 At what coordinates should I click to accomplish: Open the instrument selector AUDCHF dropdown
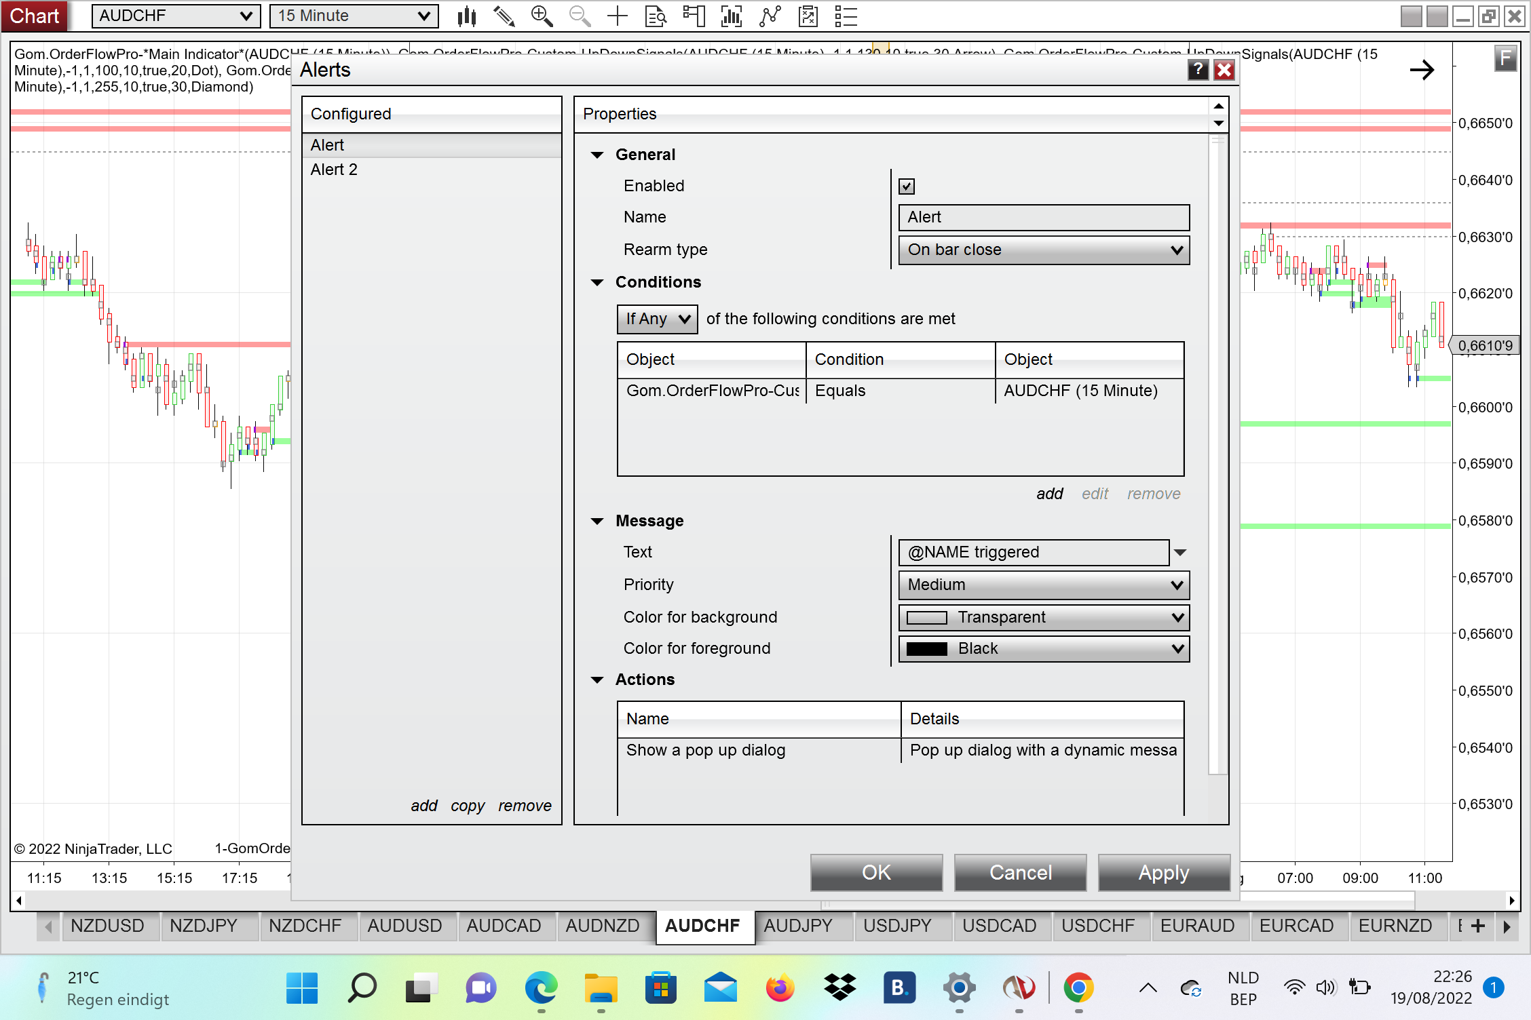coord(176,16)
